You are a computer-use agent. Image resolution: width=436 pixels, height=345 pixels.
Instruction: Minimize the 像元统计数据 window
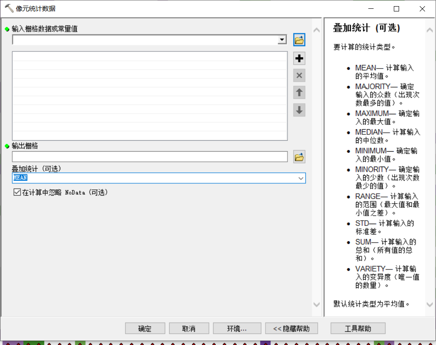[x=371, y=9]
